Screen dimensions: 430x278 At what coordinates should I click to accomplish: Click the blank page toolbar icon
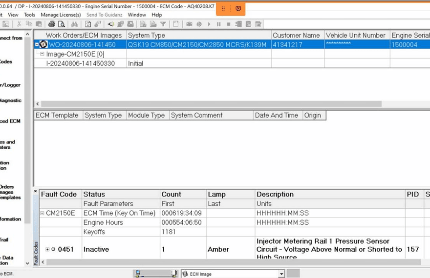[x=176, y=24]
